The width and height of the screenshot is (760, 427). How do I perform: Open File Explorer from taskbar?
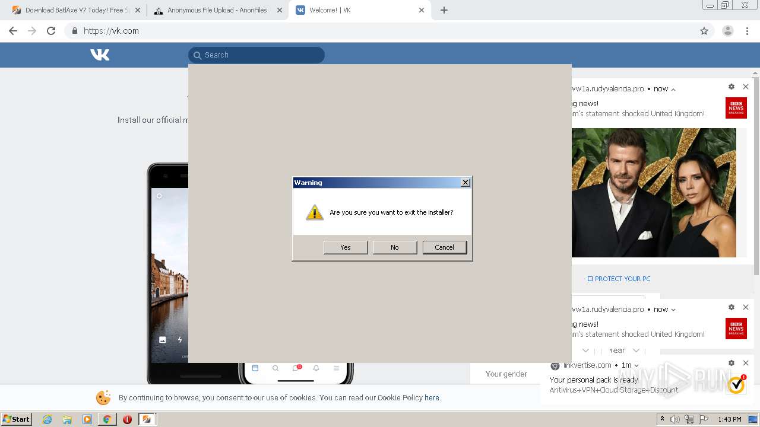point(67,419)
